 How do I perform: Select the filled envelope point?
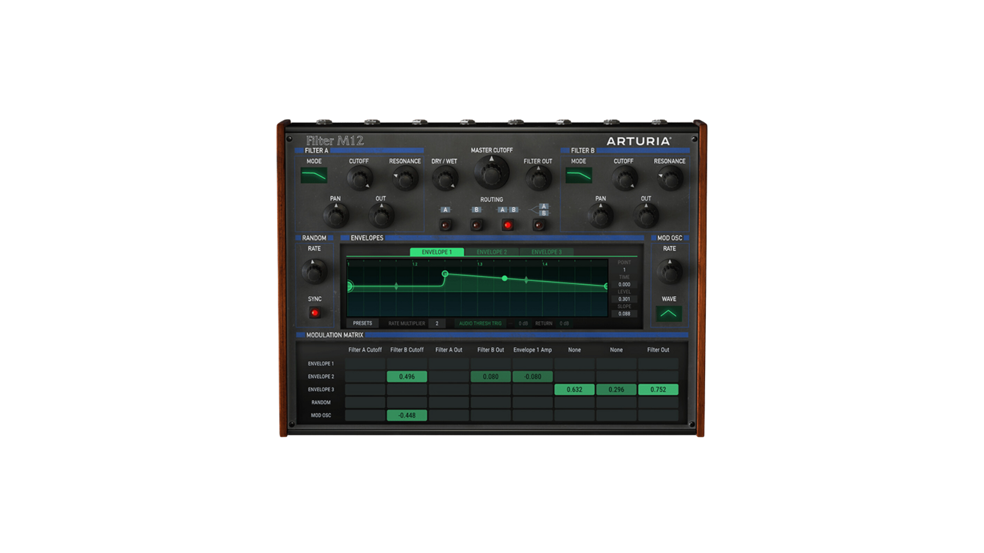[x=505, y=279]
